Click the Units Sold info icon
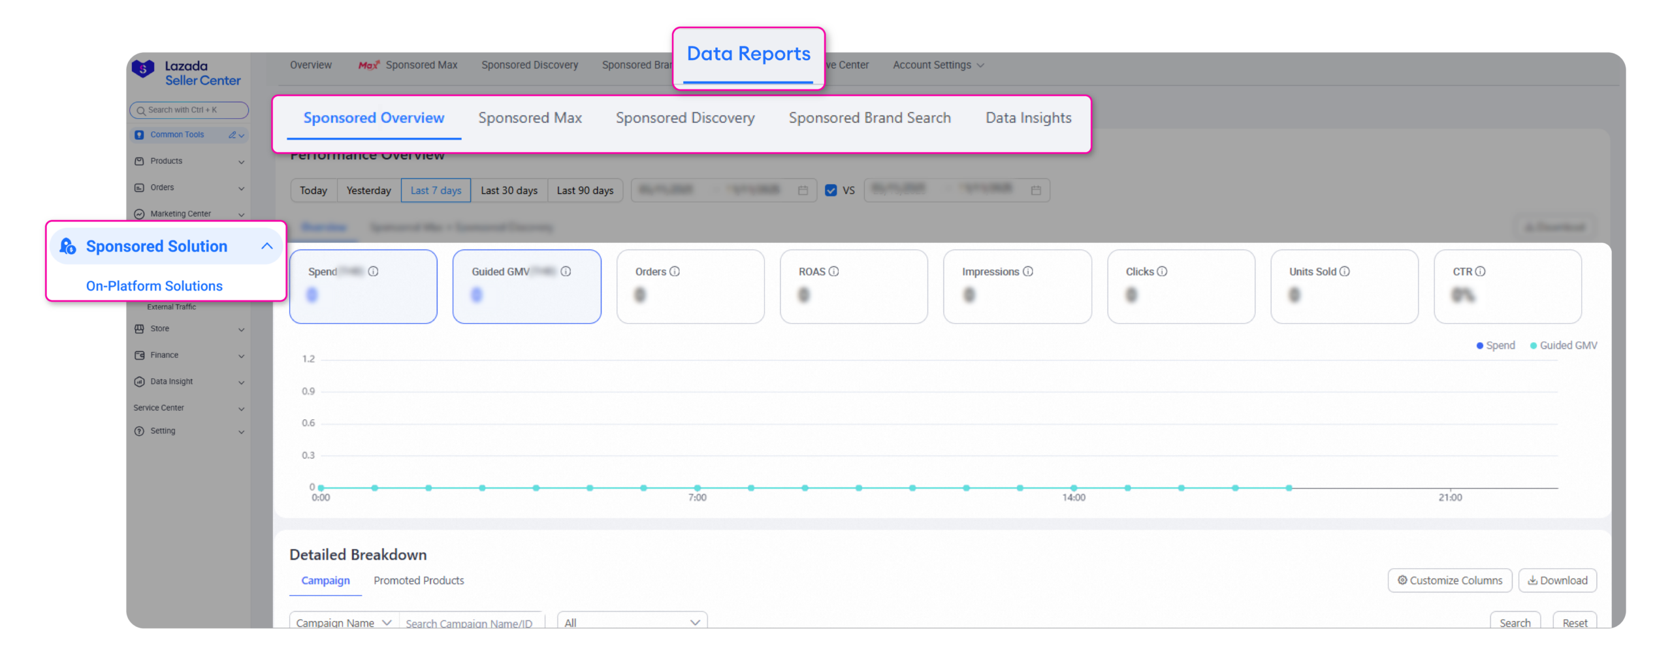Viewport: 1672px width, 657px height. pos(1345,272)
